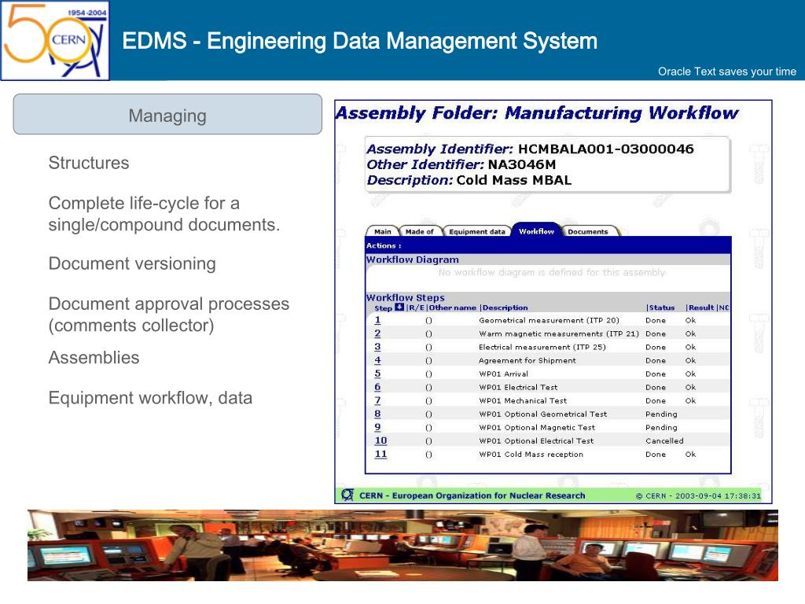Click 'WP01 Arrival' description
Screen dimensions: 805x604
[x=503, y=374]
